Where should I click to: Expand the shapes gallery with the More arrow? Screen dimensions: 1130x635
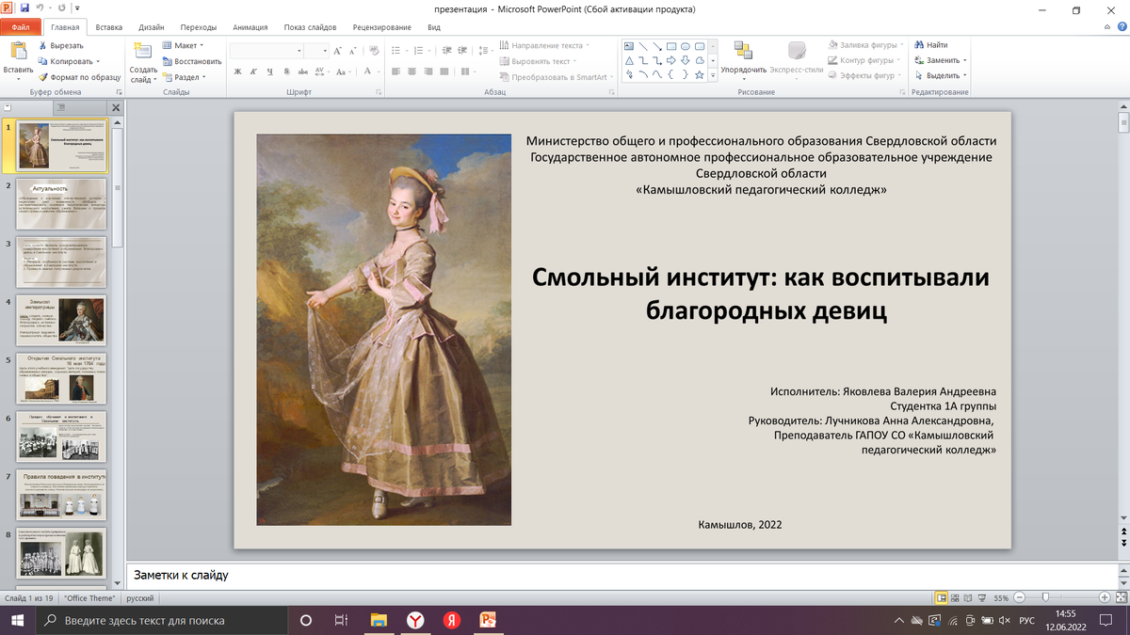[713, 74]
